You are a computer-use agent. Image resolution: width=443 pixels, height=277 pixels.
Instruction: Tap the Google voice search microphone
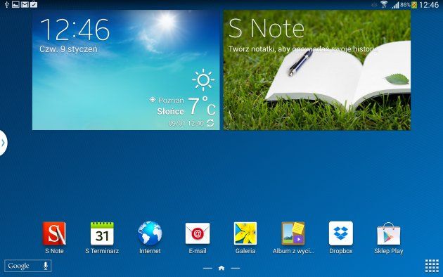pyautogui.click(x=46, y=266)
